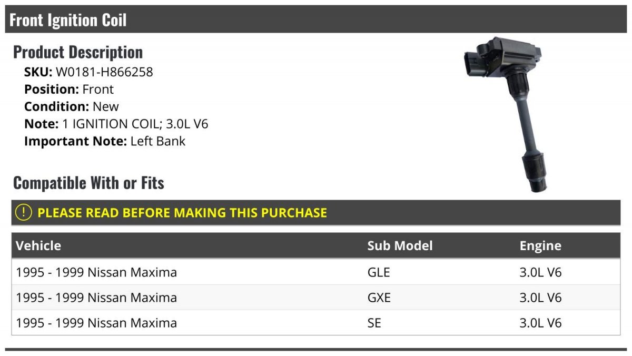Select the Nissan Maxima GLE row
632x356 pixels.
coord(316,272)
